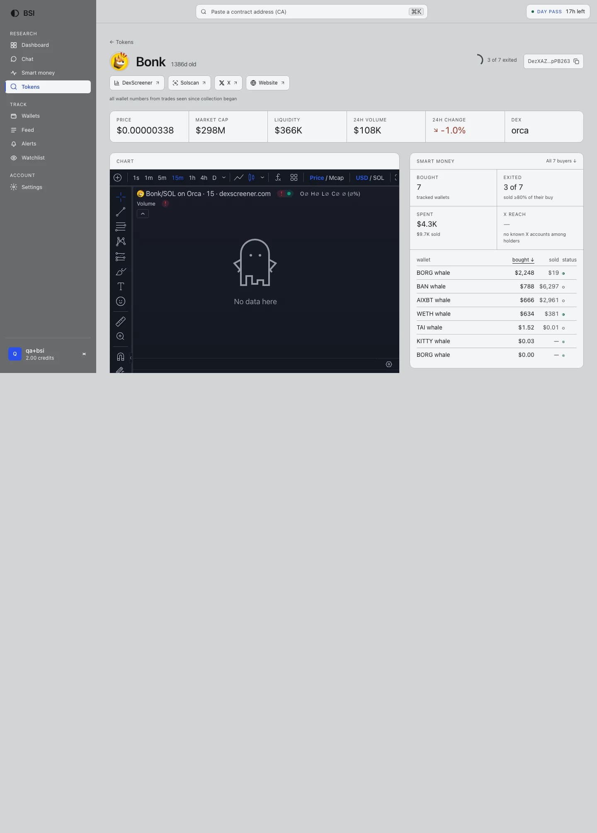Image resolution: width=597 pixels, height=833 pixels.
Task: Click the Day Pass status badge
Action: pyautogui.click(x=558, y=12)
